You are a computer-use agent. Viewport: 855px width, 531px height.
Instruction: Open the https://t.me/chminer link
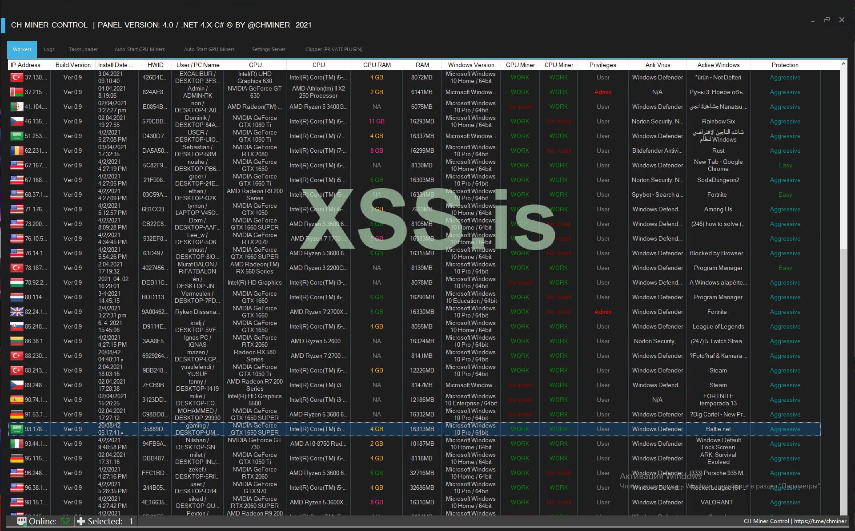coord(820,521)
